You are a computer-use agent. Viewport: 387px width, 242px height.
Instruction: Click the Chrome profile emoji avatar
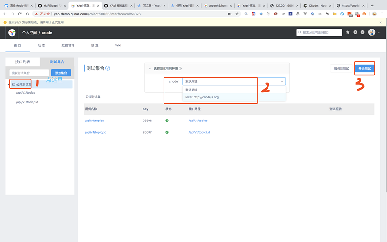pos(374,14)
